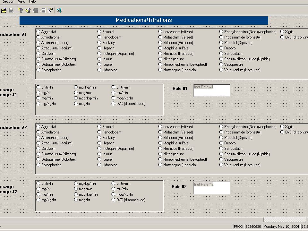
Task: Choose Midazolam (Versed) under Medication #2
Action: pyautogui.click(x=160, y=132)
